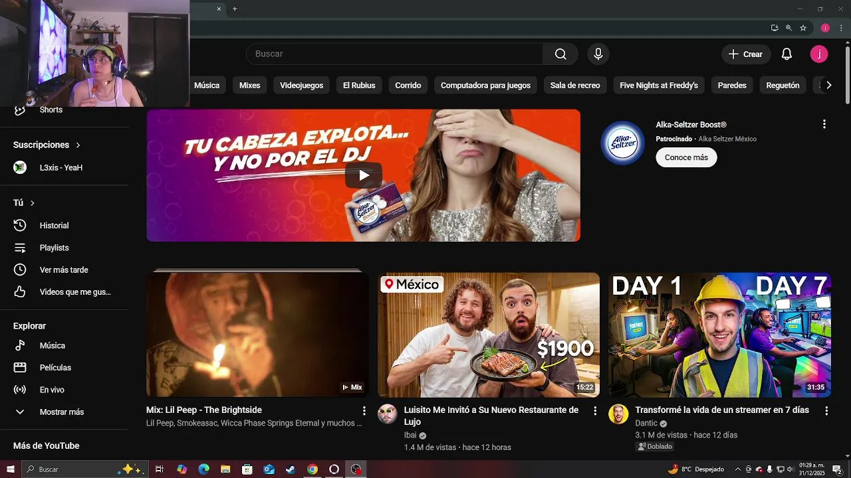Start voice search with microphone icon
The height and width of the screenshot is (478, 851).
pos(598,54)
